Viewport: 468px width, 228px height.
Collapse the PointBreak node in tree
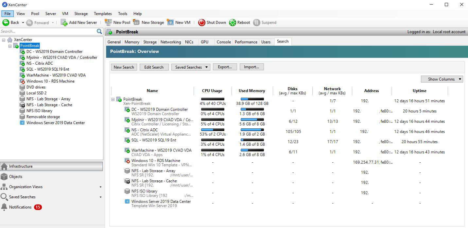(x=10, y=46)
